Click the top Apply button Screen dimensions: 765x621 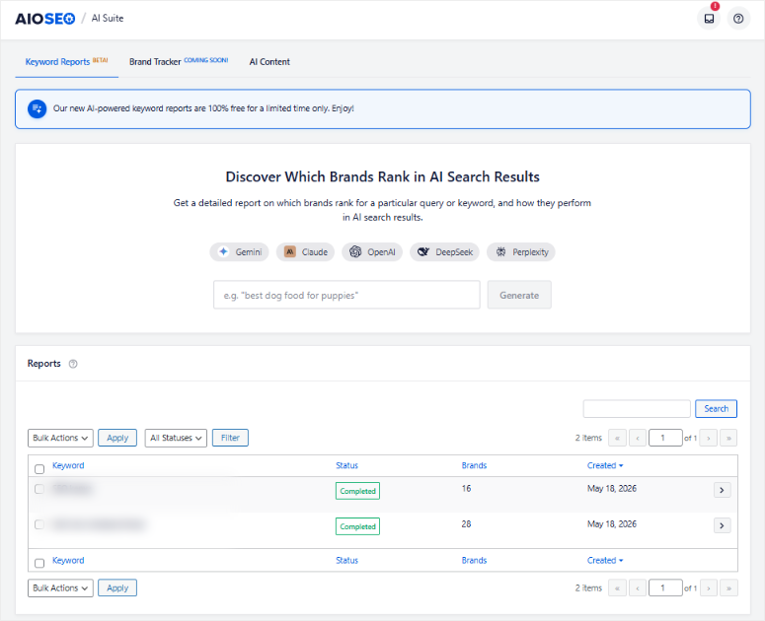pos(117,438)
